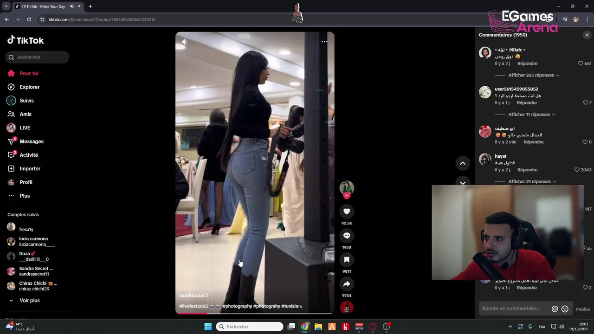Screen dimensions: 594x334
Task: Click the like heart button with 92.5K
Action: [x=347, y=212]
